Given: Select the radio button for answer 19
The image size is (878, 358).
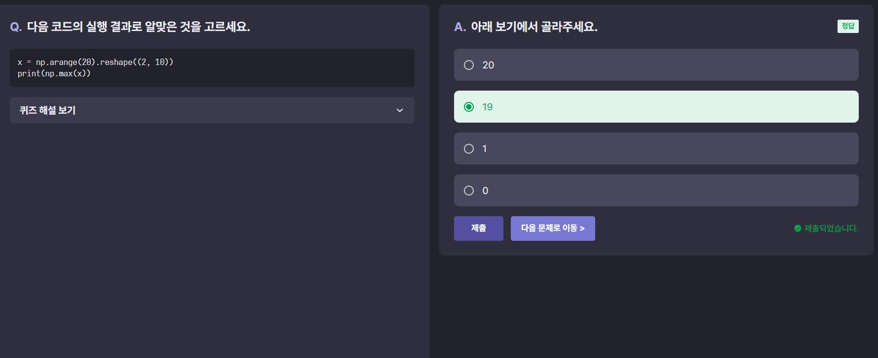Looking at the screenshot, I should (469, 107).
